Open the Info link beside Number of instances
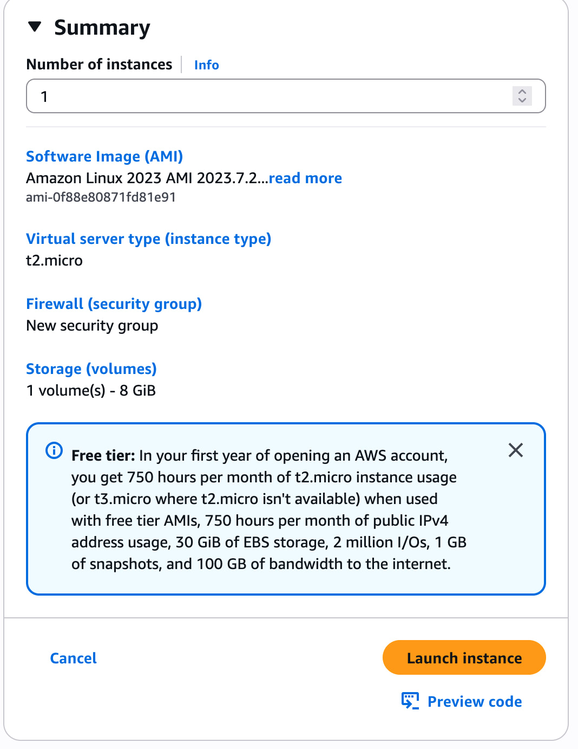The image size is (578, 749). click(x=206, y=65)
